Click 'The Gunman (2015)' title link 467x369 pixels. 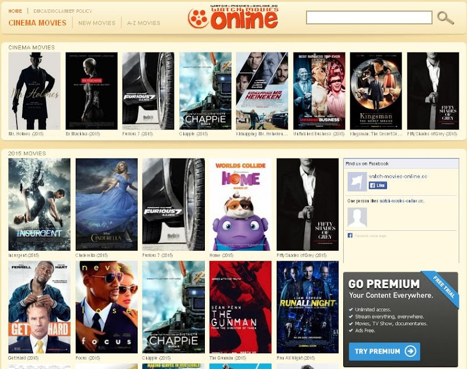[x=228, y=358]
